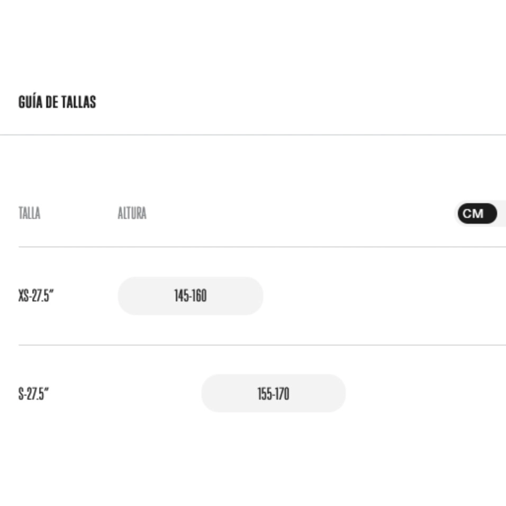Click the "145-160" text for XS size

click(x=191, y=295)
